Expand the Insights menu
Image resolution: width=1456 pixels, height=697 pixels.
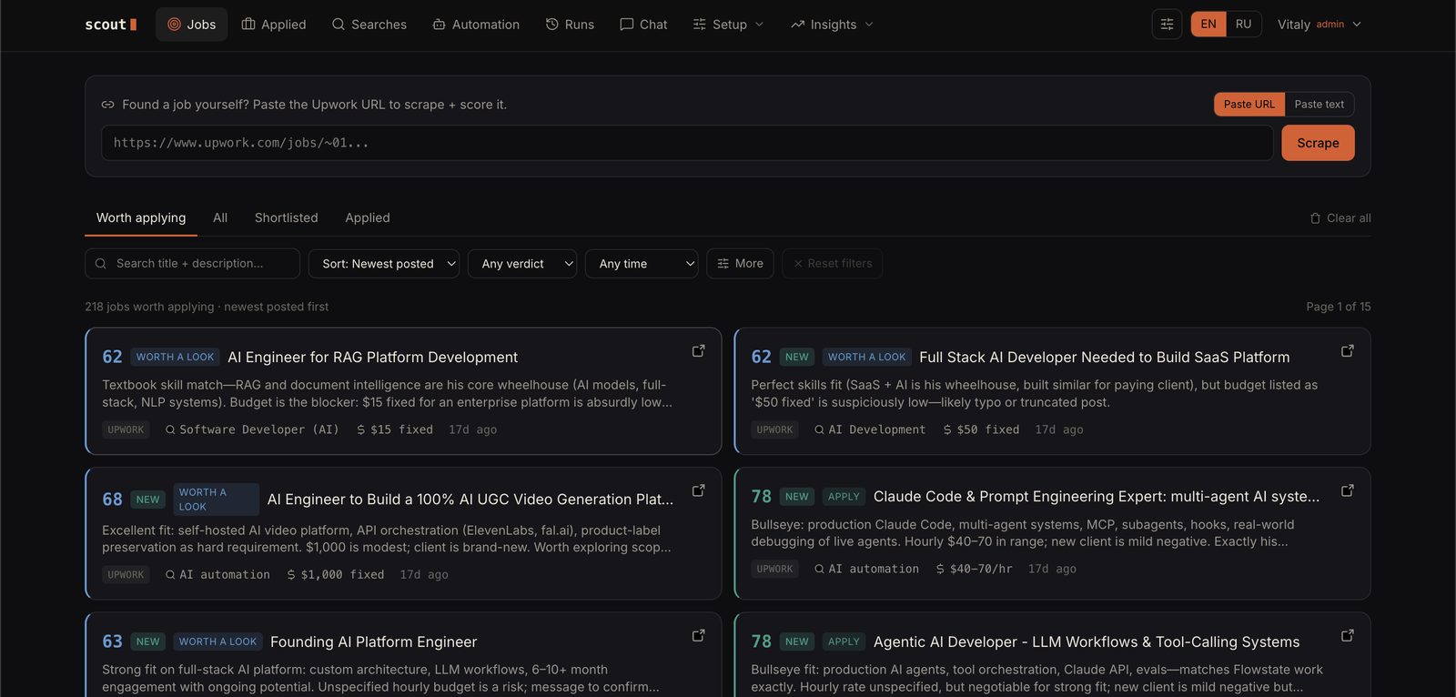click(x=832, y=25)
